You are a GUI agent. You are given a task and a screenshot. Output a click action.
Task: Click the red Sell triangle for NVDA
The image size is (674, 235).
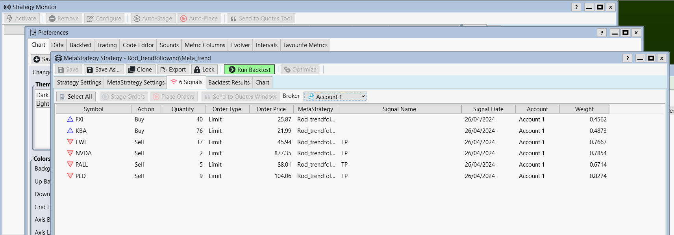click(x=70, y=153)
